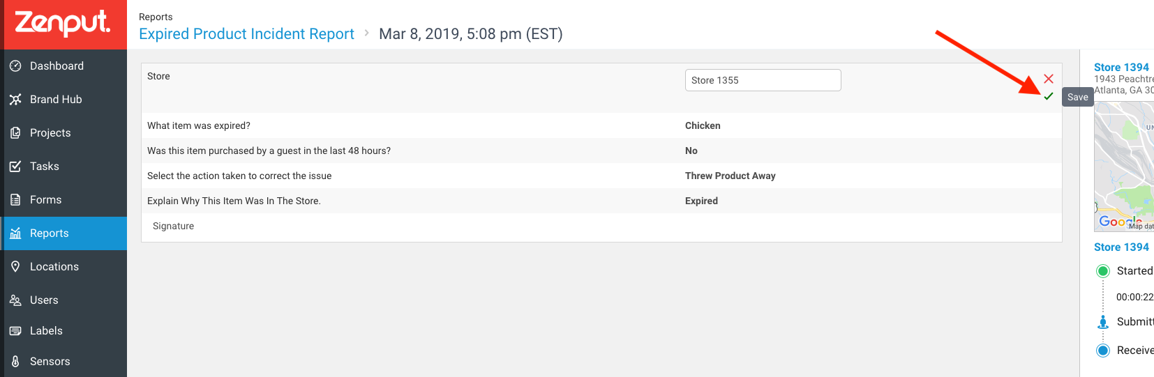Screen dimensions: 1154x377
Task: Click the Forms document icon
Action: [15, 200]
